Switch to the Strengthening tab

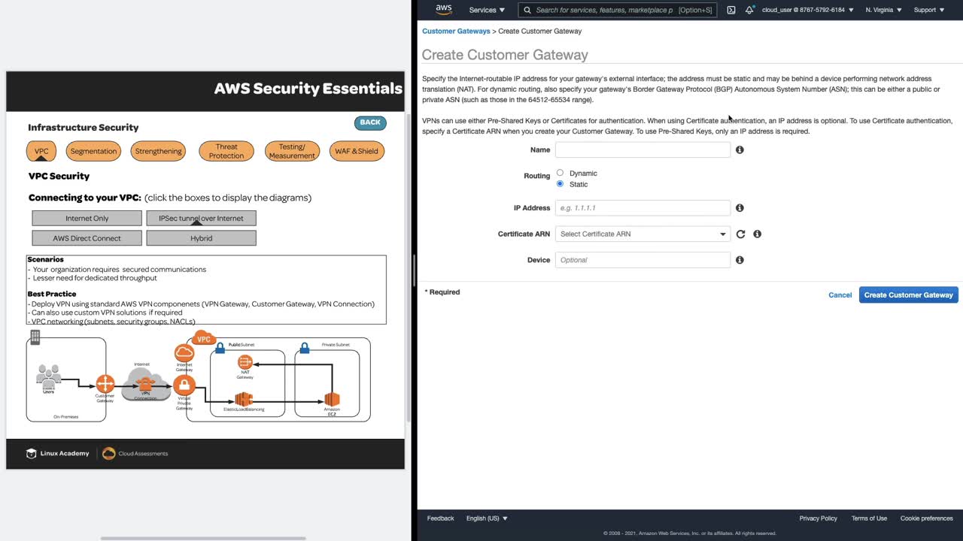tap(158, 151)
